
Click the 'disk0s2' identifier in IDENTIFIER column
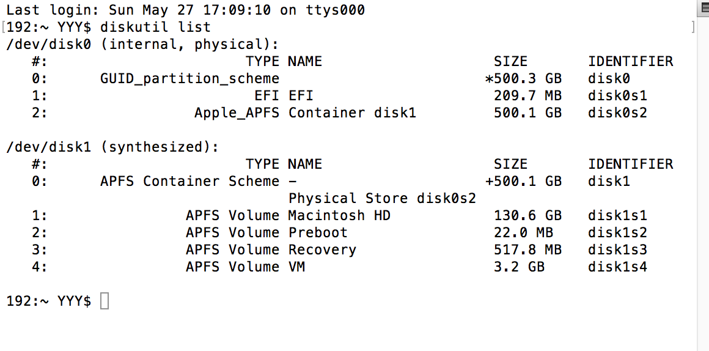click(617, 113)
